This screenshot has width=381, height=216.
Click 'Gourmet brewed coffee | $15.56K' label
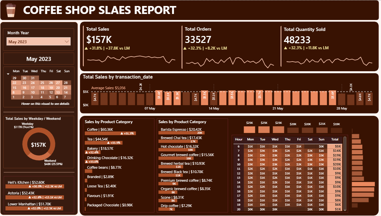[187, 155]
